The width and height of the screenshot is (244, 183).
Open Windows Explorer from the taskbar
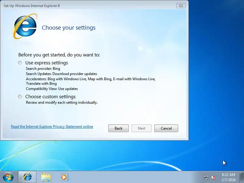46,177
